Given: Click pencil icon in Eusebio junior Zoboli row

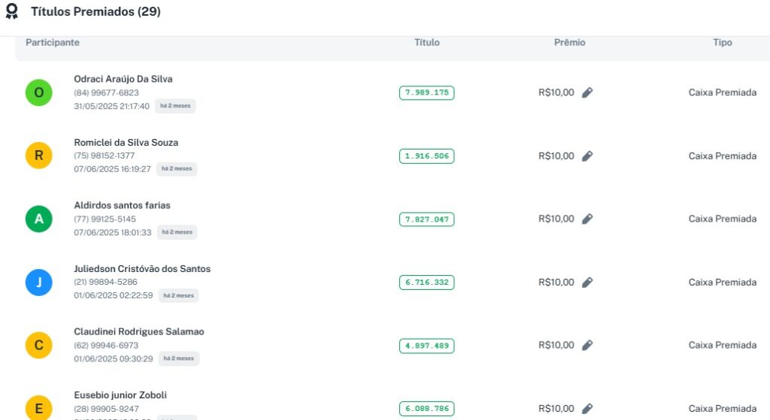Looking at the screenshot, I should [x=587, y=408].
